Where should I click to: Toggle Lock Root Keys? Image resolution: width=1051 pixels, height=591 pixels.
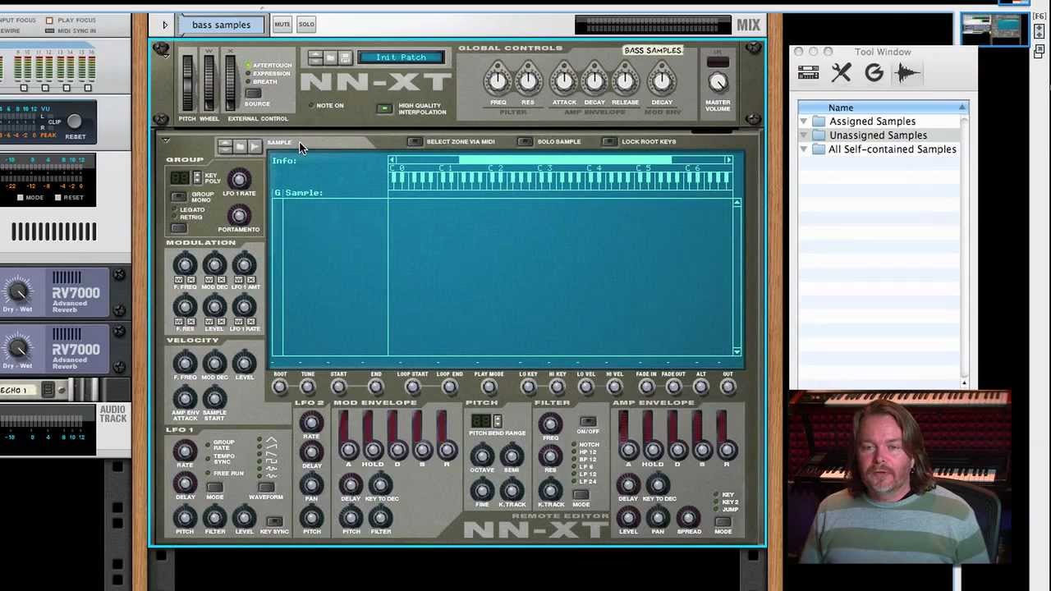608,142
